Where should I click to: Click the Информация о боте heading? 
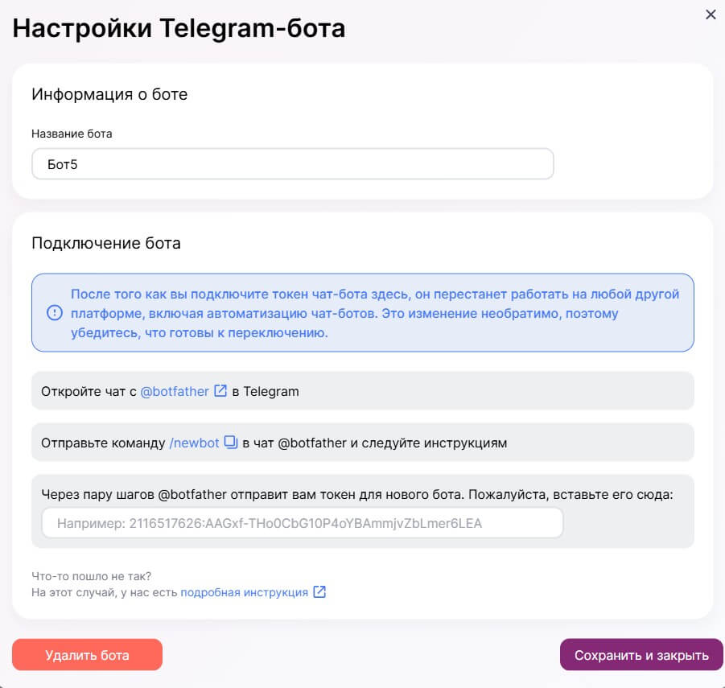(x=109, y=94)
